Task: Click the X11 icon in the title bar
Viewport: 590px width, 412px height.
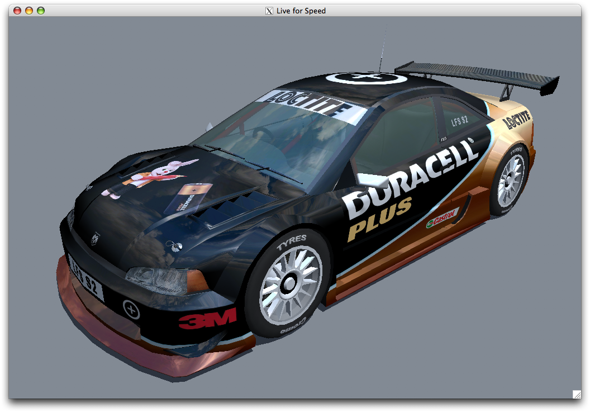Action: tap(269, 11)
